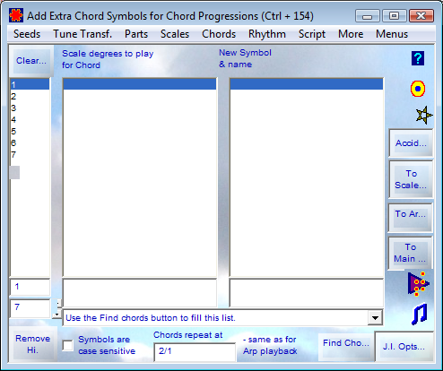Screen dimensions: 443x371
Task: Click the Remove Hi. button
Action: (x=33, y=344)
